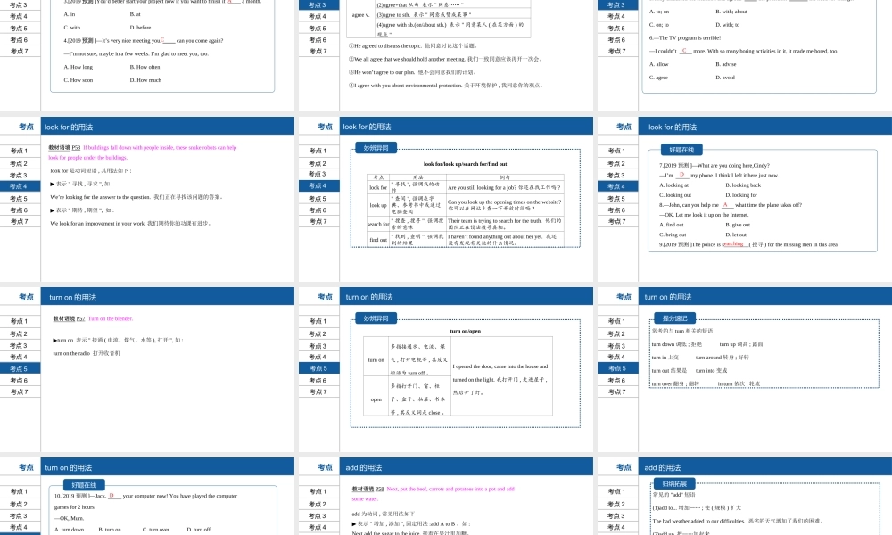Click the 归纳拓展 label on add slide

tap(674, 484)
